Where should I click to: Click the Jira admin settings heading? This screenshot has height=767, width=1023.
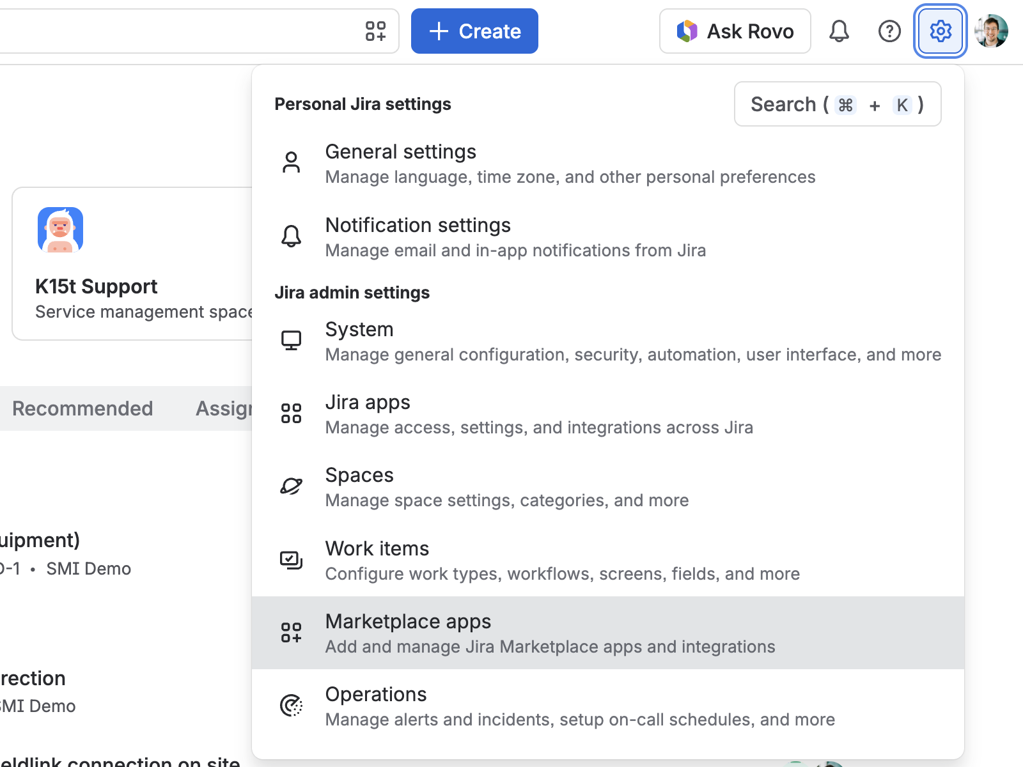coord(352,293)
